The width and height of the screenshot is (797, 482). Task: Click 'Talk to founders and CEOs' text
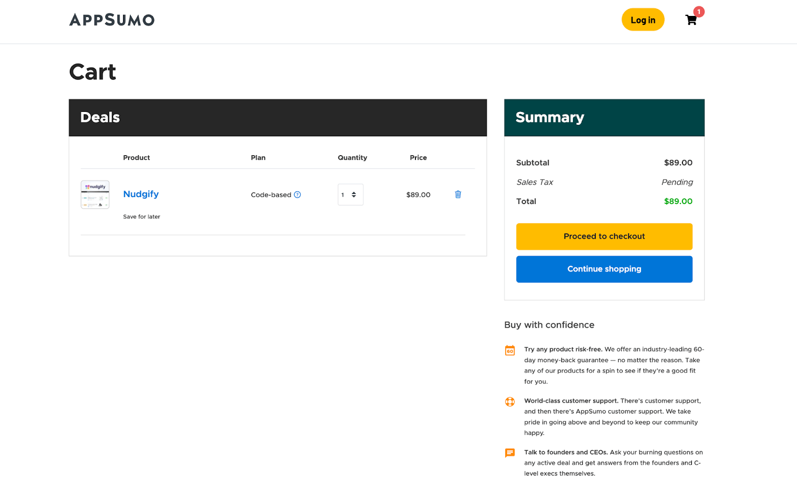coord(566,452)
